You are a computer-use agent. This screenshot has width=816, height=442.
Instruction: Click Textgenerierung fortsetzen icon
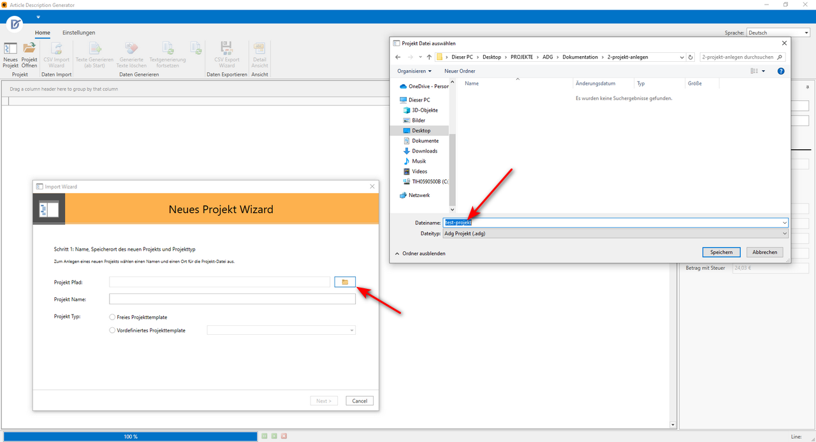pyautogui.click(x=168, y=48)
